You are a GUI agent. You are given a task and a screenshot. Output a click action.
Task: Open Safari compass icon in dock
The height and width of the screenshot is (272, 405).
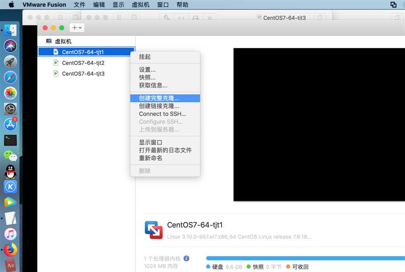pyautogui.click(x=10, y=77)
